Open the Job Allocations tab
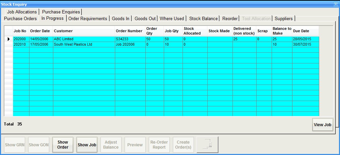340x155 pixels. click(x=22, y=12)
